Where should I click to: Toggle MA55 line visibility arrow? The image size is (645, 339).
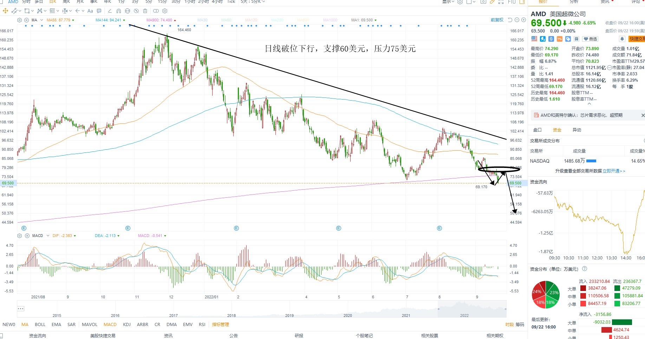pyautogui.click(x=73, y=20)
